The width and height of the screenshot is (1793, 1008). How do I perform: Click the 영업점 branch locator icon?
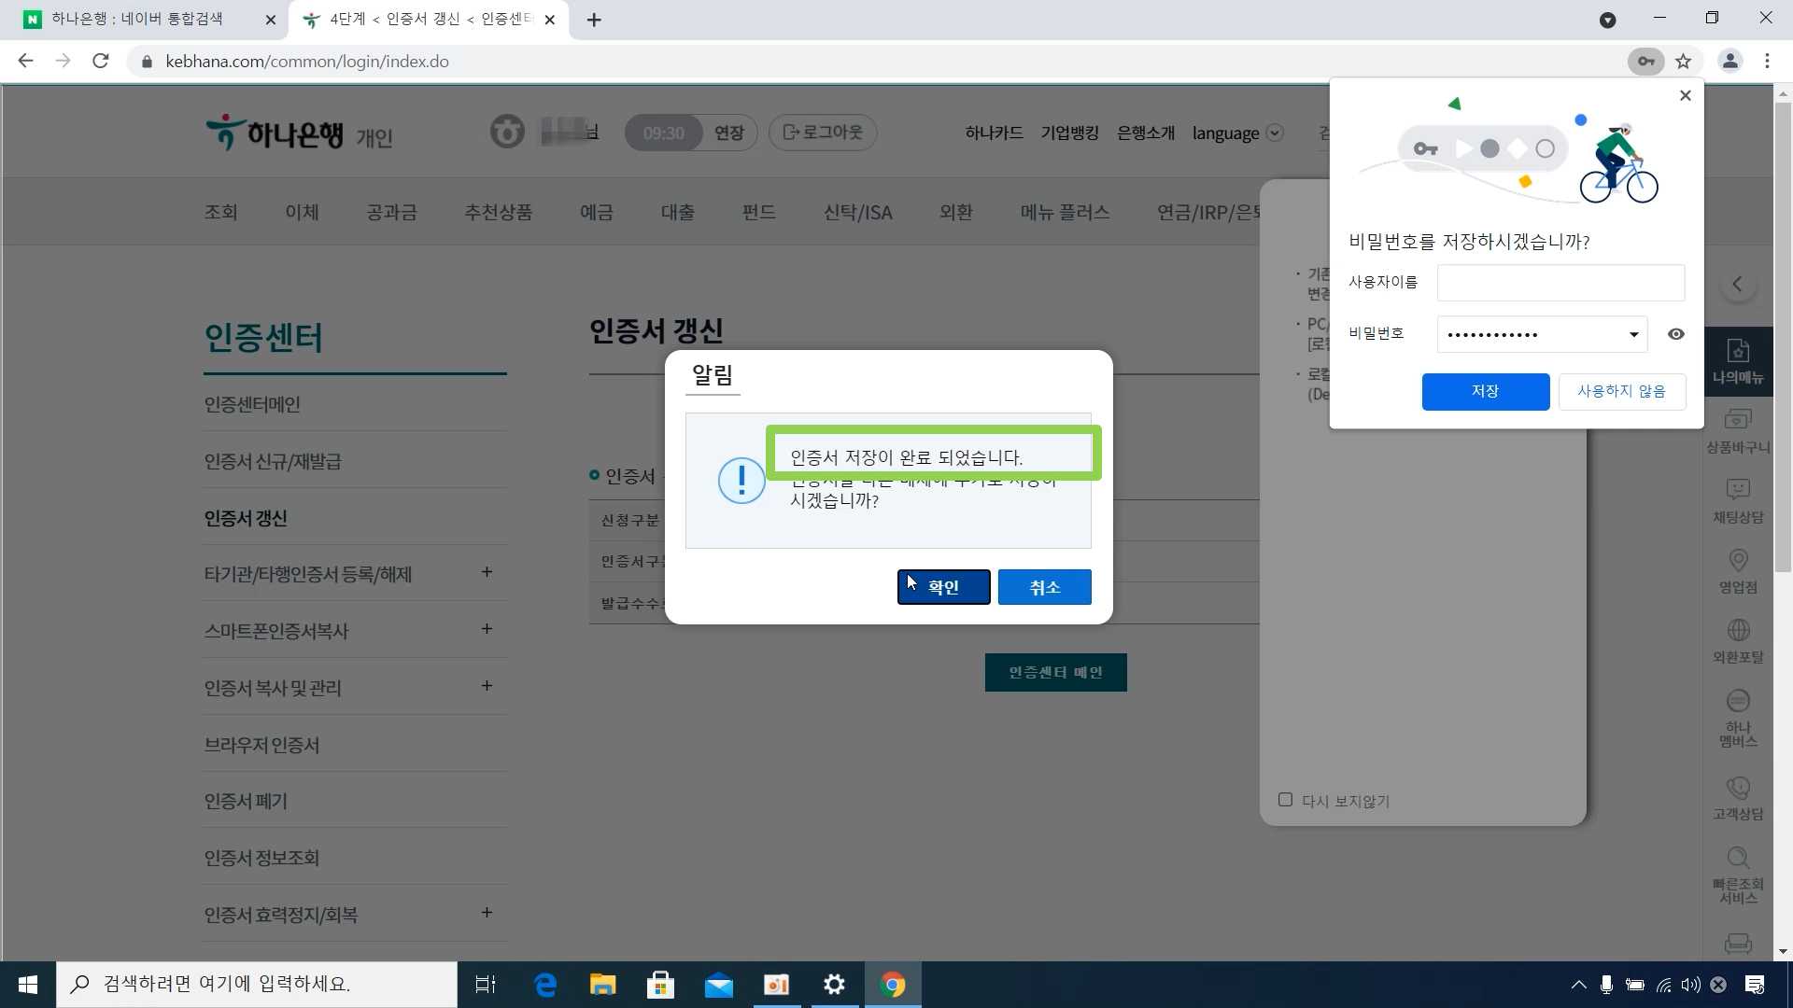click(1738, 569)
